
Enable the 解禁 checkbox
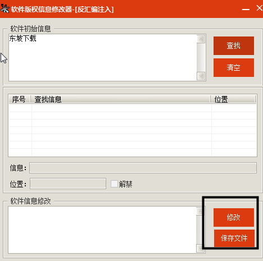(114, 184)
